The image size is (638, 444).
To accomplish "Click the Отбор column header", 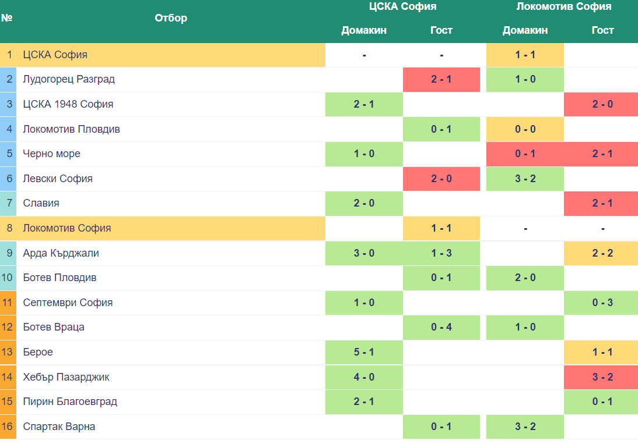I will tap(171, 18).
